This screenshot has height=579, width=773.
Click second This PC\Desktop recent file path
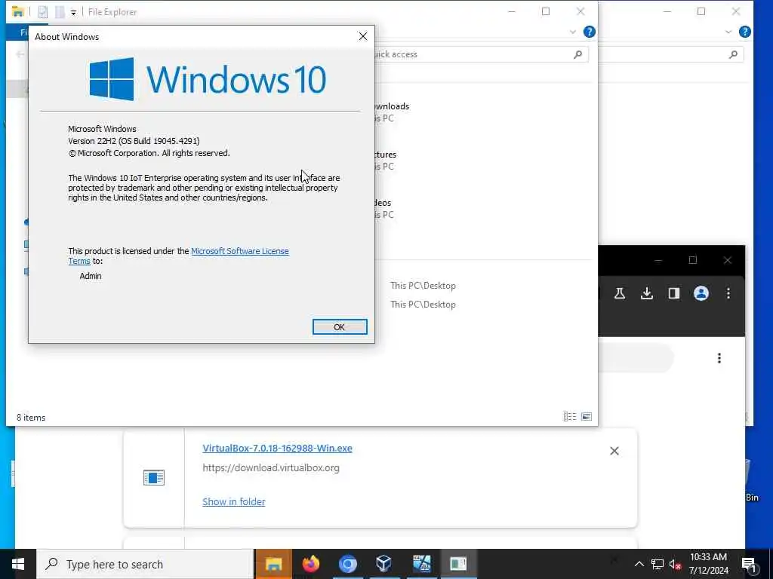[423, 305]
